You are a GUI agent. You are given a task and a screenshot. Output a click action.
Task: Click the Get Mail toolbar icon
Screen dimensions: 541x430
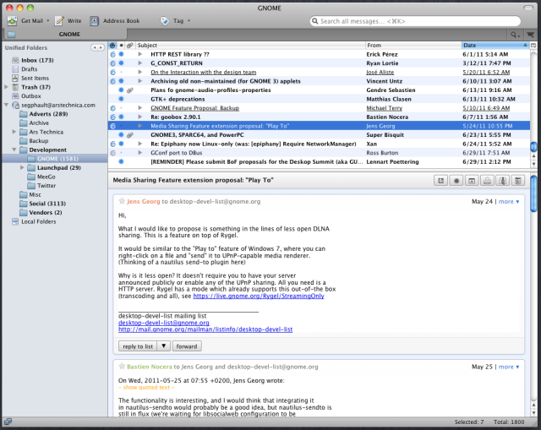tap(12, 21)
